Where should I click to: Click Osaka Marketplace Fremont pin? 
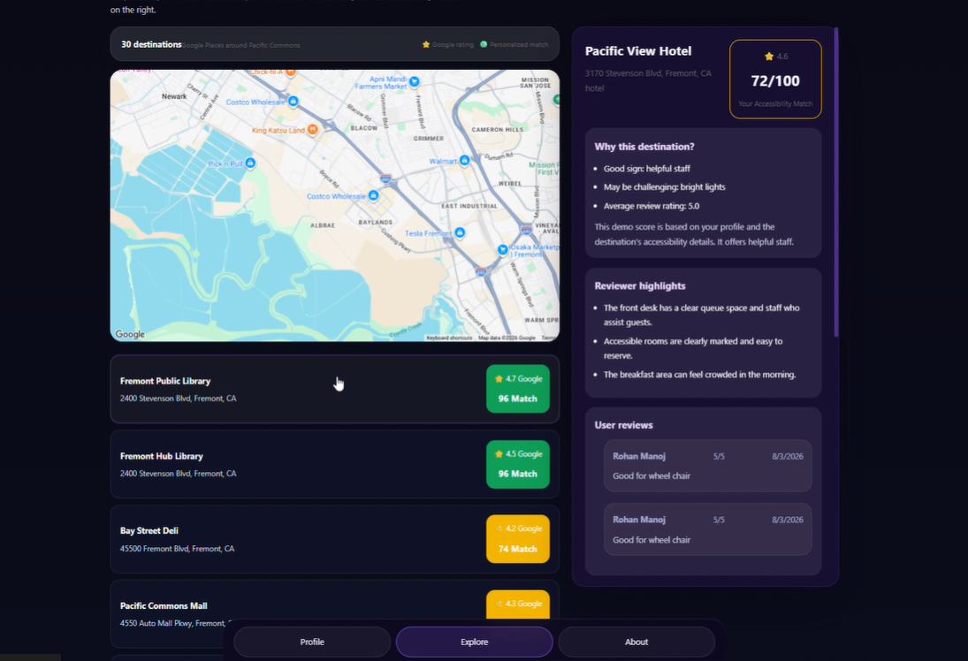point(502,249)
